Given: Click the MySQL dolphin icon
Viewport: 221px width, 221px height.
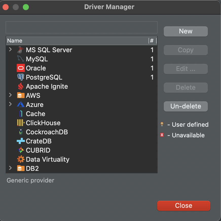Looking at the screenshot, I should pyautogui.click(x=21, y=59).
